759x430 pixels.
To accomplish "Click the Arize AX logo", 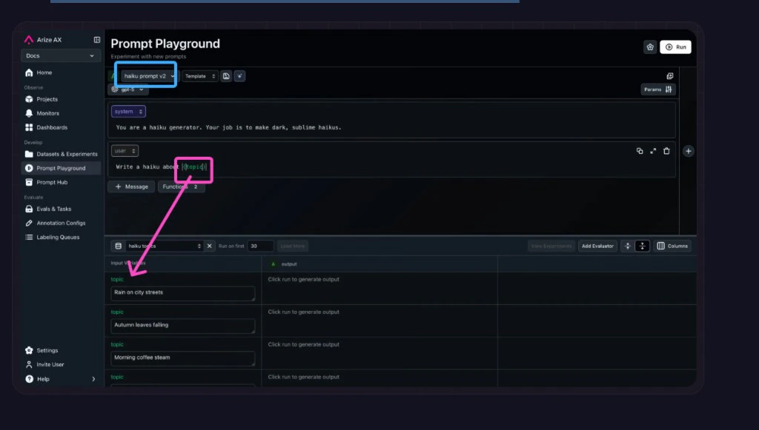I will pos(29,40).
